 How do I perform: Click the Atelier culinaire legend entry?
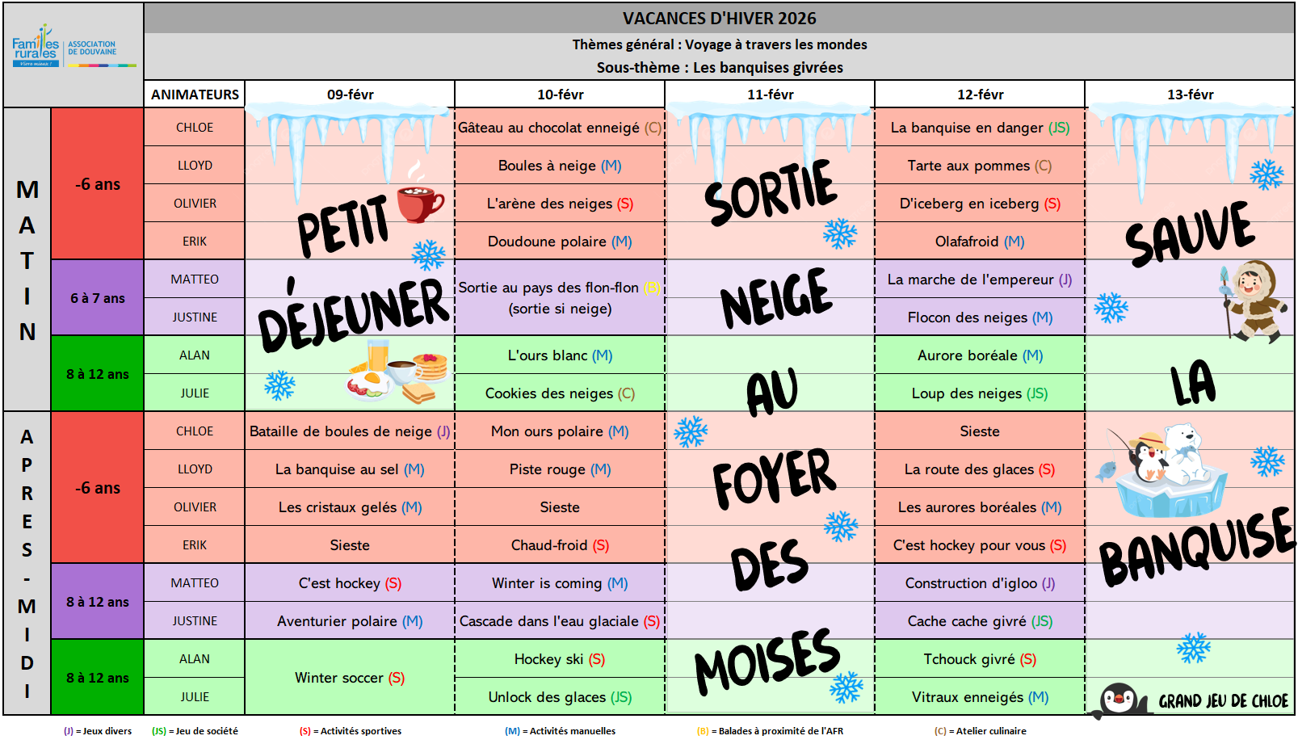coord(981,731)
